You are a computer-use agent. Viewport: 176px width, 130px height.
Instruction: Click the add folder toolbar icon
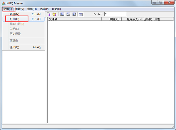click(55, 14)
